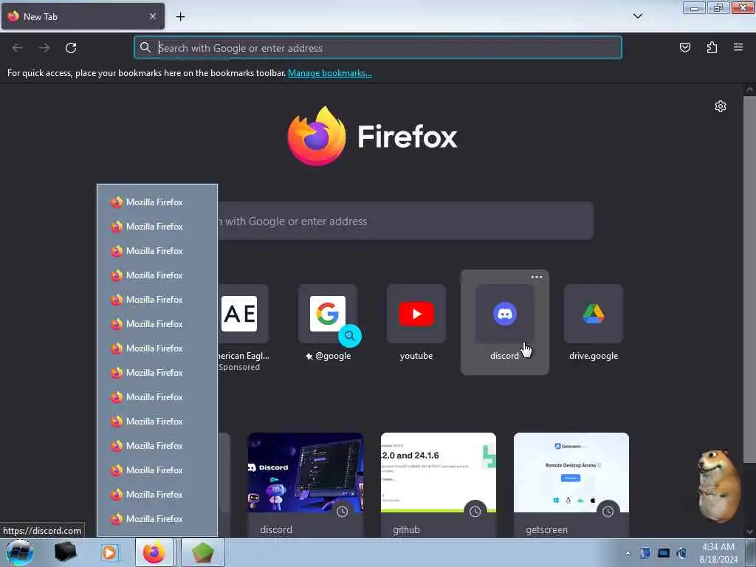Show hidden system tray icons
Screen dimensions: 756x567
click(x=628, y=554)
